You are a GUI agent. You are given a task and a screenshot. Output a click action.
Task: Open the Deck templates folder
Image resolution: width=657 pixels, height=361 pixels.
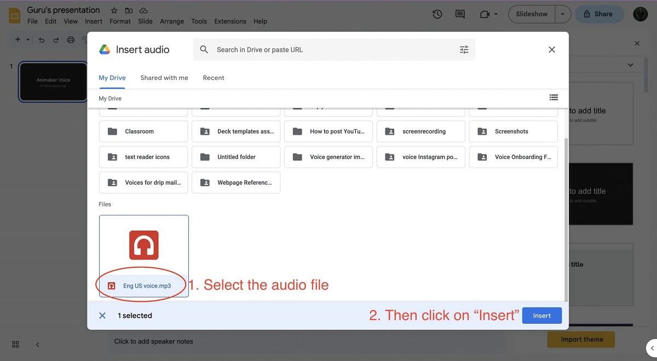pyautogui.click(x=236, y=131)
